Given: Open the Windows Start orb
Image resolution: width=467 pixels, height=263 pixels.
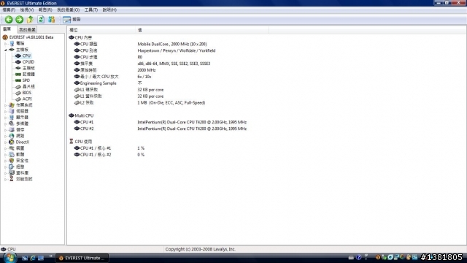Looking at the screenshot, I should [9, 258].
